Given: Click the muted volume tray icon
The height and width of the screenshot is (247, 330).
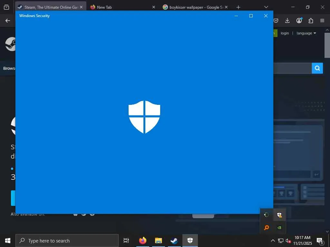Looking at the screenshot, I should (x=288, y=241).
